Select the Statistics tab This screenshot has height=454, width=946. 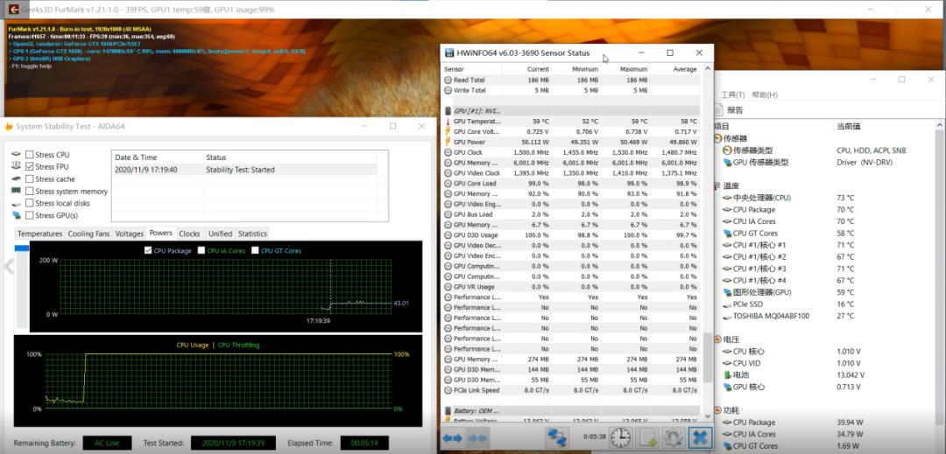252,234
